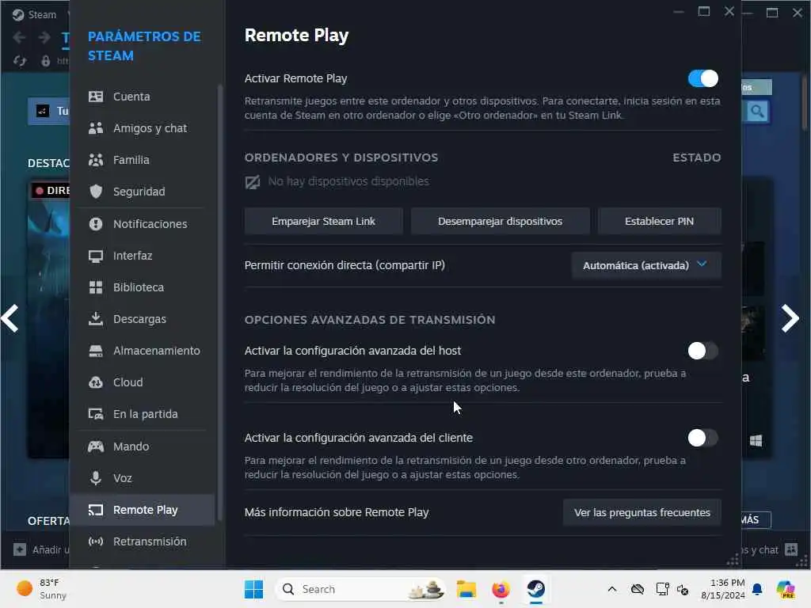The image size is (811, 608).
Task: Click the Descargas download arrow icon
Action: tap(96, 319)
